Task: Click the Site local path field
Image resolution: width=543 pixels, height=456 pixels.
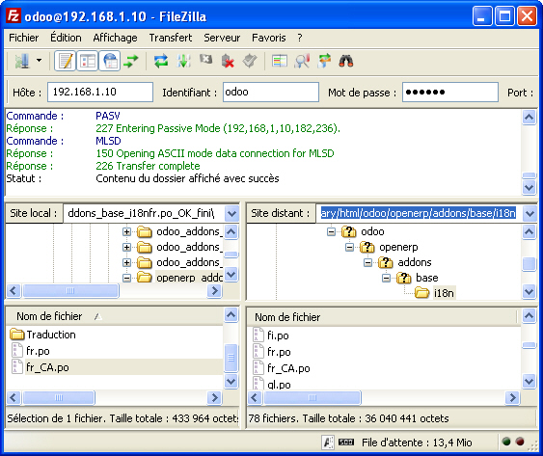Action: 144,213
